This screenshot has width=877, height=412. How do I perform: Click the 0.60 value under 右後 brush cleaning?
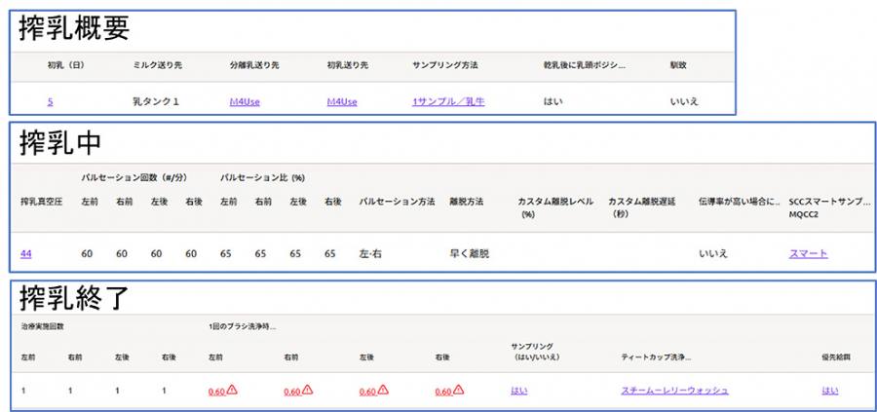tap(443, 392)
